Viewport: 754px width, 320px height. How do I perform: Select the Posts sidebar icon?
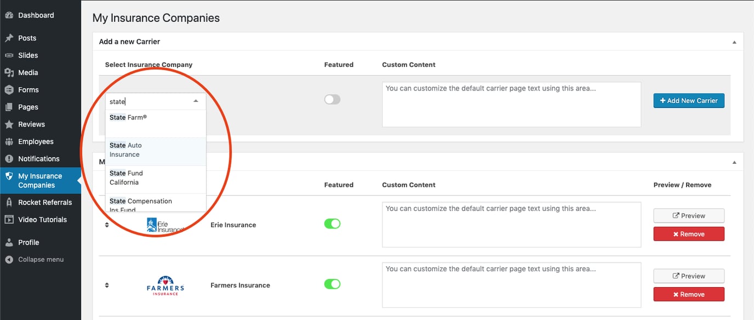[x=9, y=38]
